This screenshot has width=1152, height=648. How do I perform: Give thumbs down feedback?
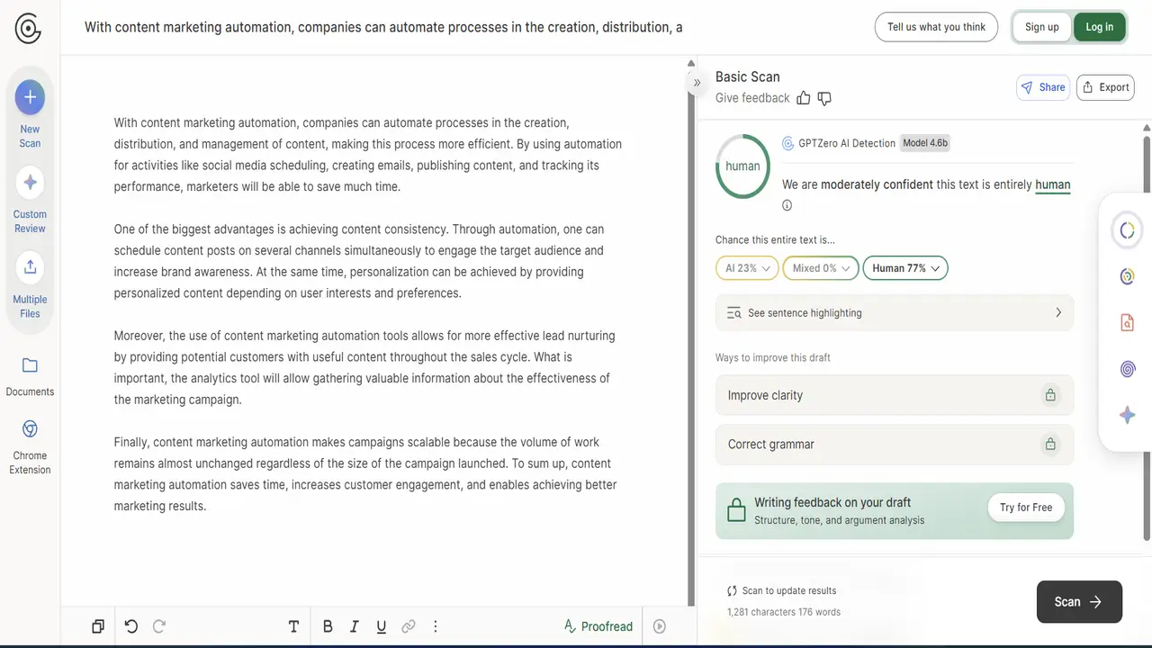(x=824, y=98)
